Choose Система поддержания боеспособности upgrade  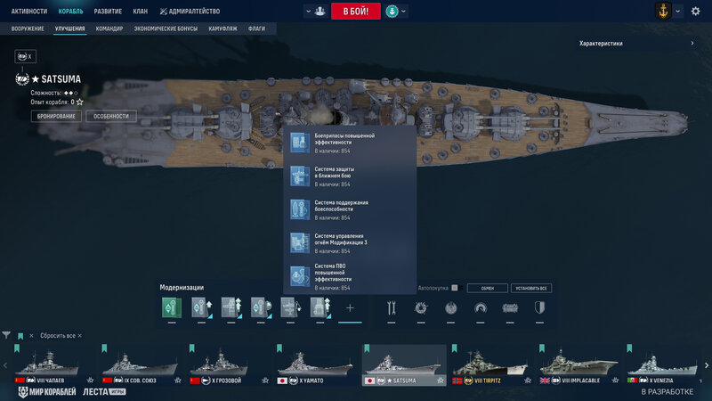[350, 209]
